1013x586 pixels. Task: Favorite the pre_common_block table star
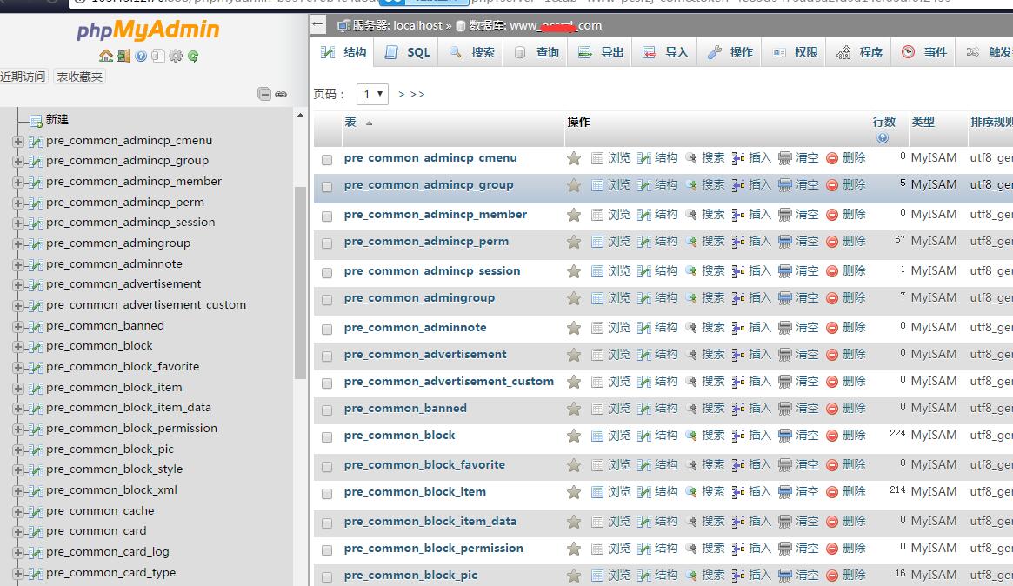tap(574, 436)
